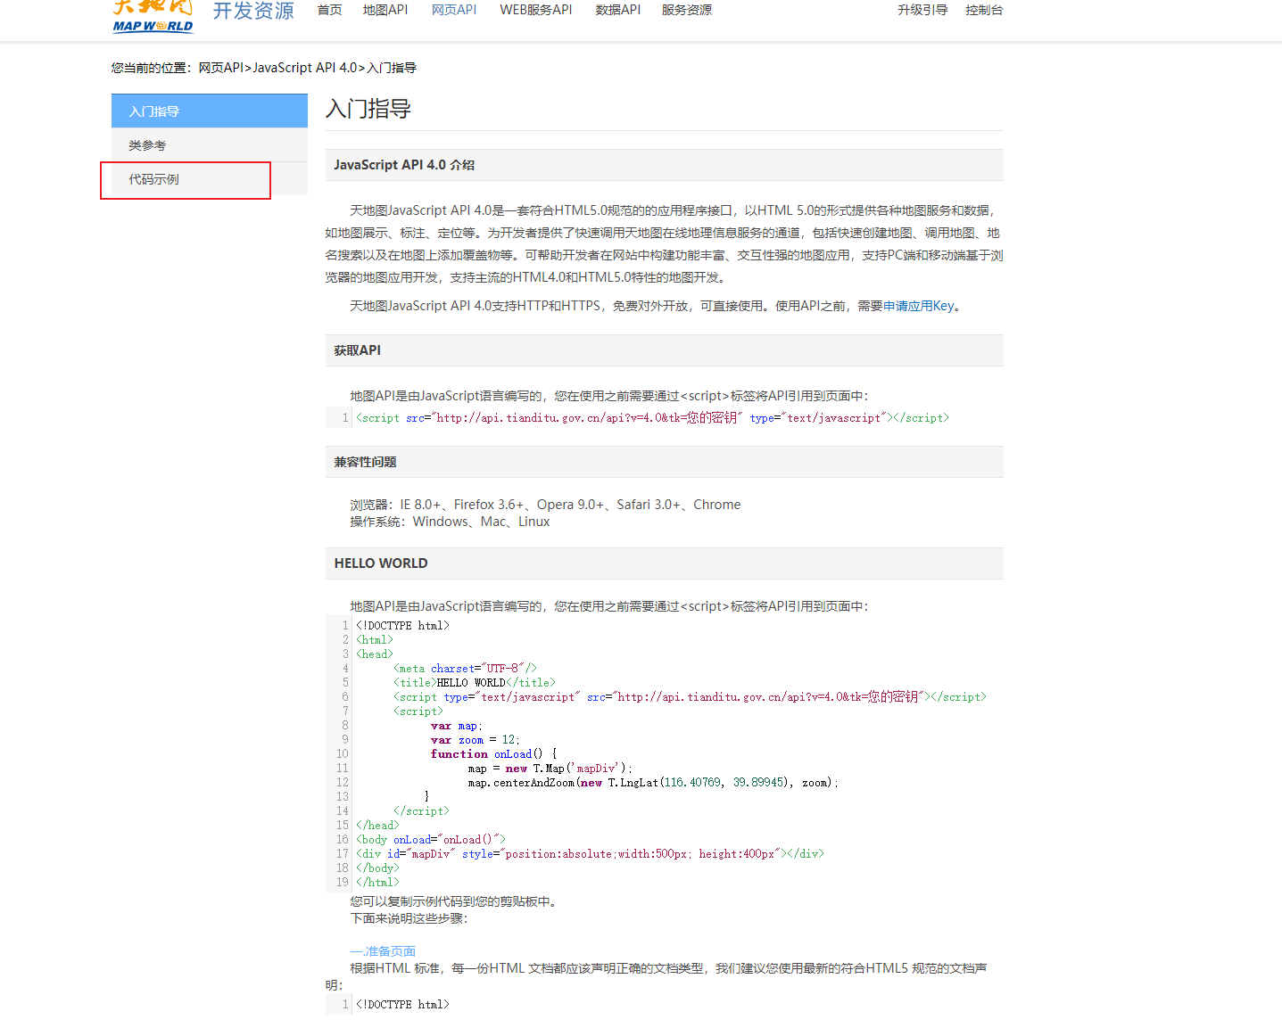Click code line 'function onLoad() {'
Screen dimensions: 1282x1028
493,754
